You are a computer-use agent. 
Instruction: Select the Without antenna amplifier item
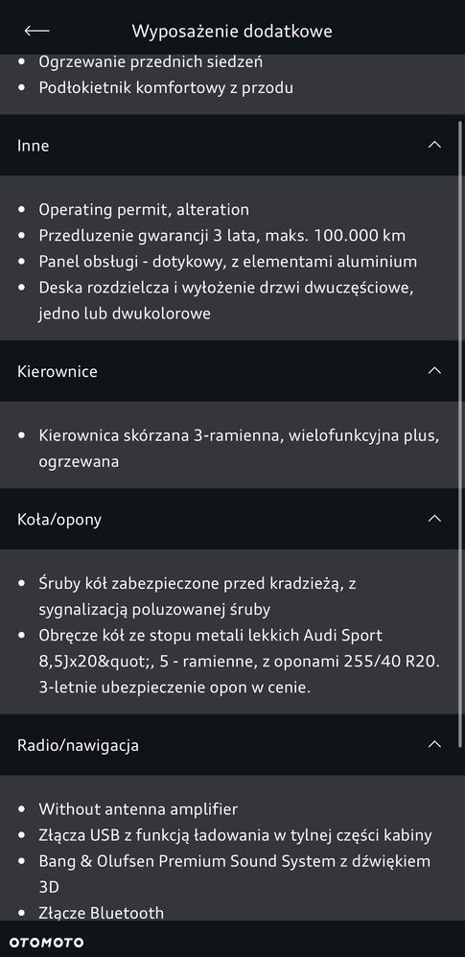[138, 809]
